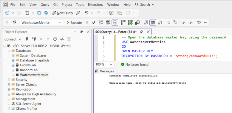Click the New Query button
This screenshot has width=232, height=113.
pyautogui.click(x=63, y=13)
